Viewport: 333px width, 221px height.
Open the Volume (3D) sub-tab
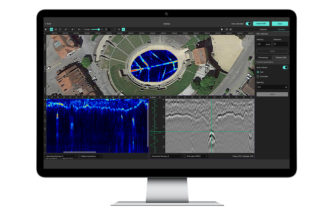[x=281, y=58]
